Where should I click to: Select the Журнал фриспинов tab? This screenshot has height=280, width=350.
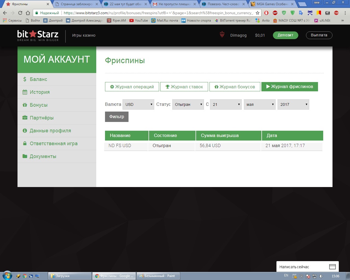point(290,87)
